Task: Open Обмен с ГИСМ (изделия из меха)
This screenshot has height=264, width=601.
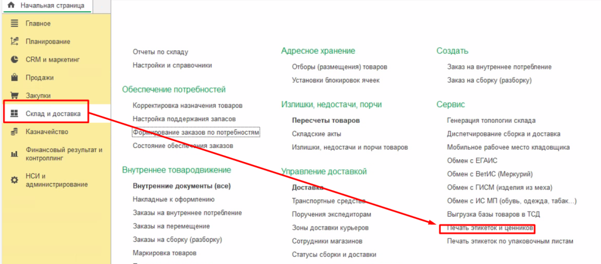Action: [500, 187]
